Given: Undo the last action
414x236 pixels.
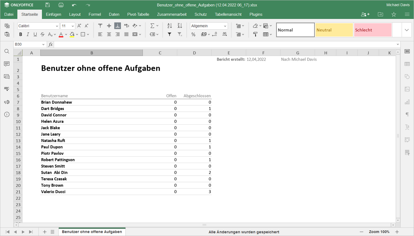Looking at the screenshot, I should [x=74, y=5].
